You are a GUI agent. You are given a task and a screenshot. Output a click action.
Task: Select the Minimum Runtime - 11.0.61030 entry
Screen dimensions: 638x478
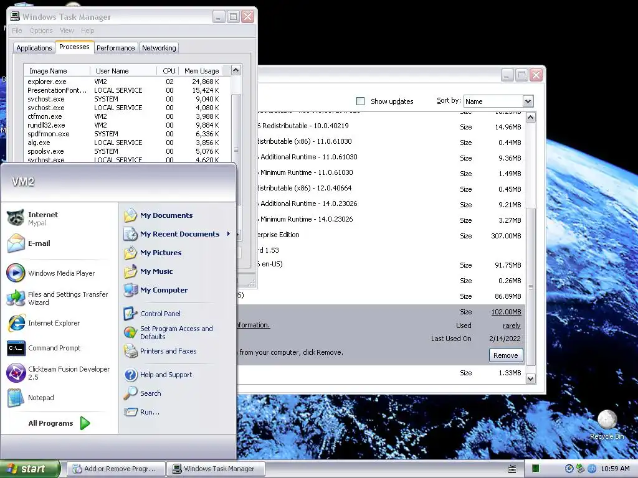pyautogui.click(x=391, y=173)
